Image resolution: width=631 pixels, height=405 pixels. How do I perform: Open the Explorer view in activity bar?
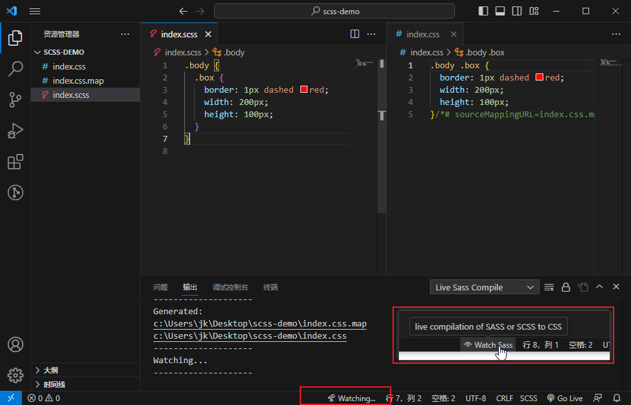(15, 38)
